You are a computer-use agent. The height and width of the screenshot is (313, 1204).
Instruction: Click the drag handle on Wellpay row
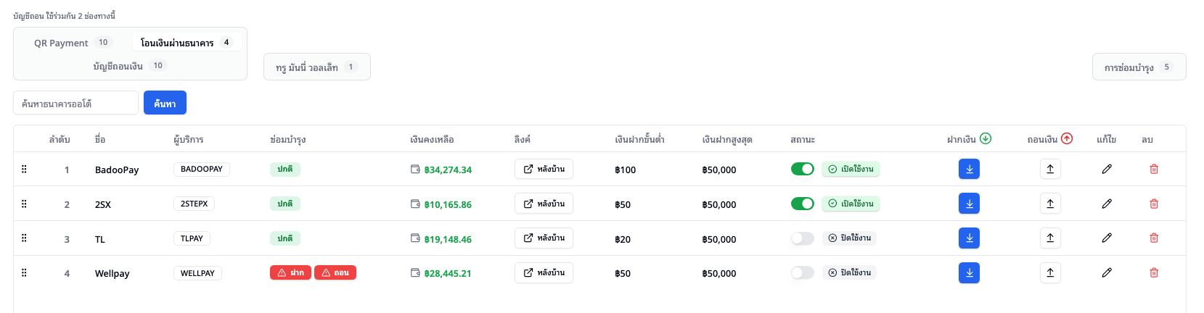(24, 273)
